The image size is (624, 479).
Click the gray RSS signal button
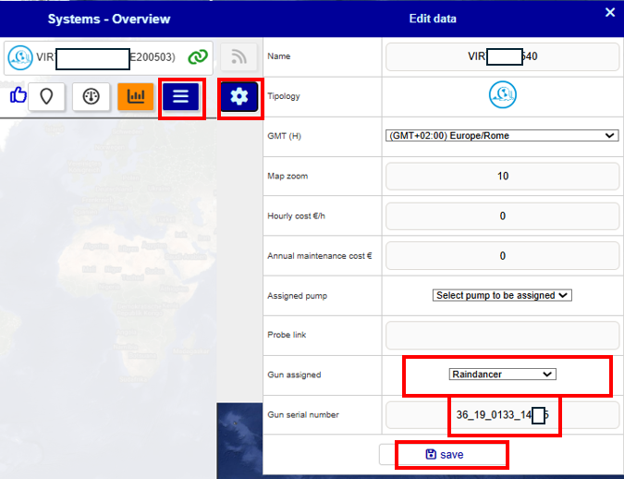(239, 57)
